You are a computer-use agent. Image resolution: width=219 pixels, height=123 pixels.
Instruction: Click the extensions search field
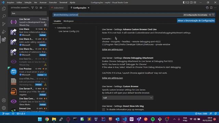29,13
